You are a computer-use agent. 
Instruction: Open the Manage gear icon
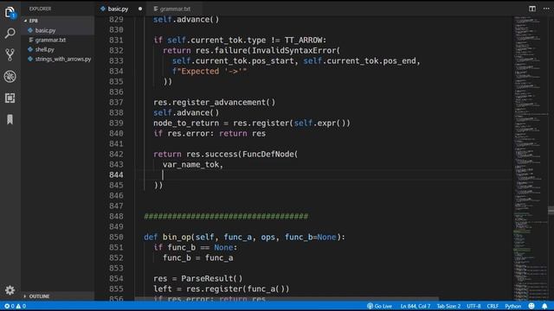coord(10,290)
